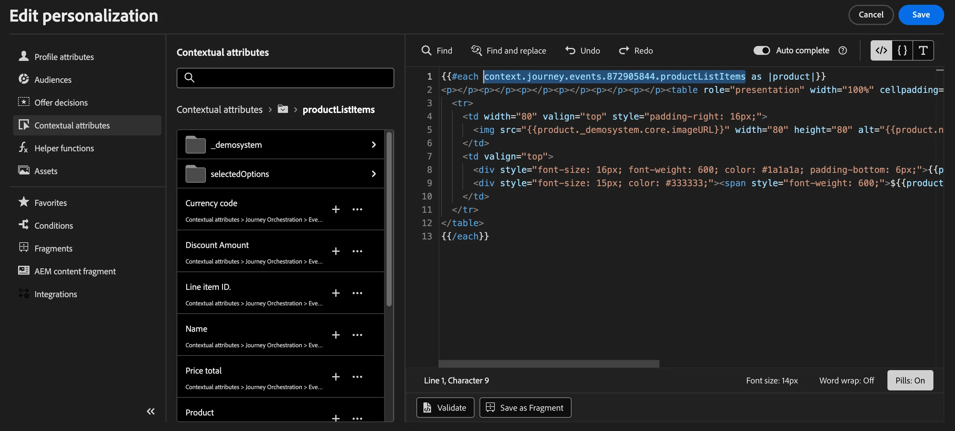Add Price total with plus icon
This screenshot has width=955, height=431.
(x=336, y=376)
